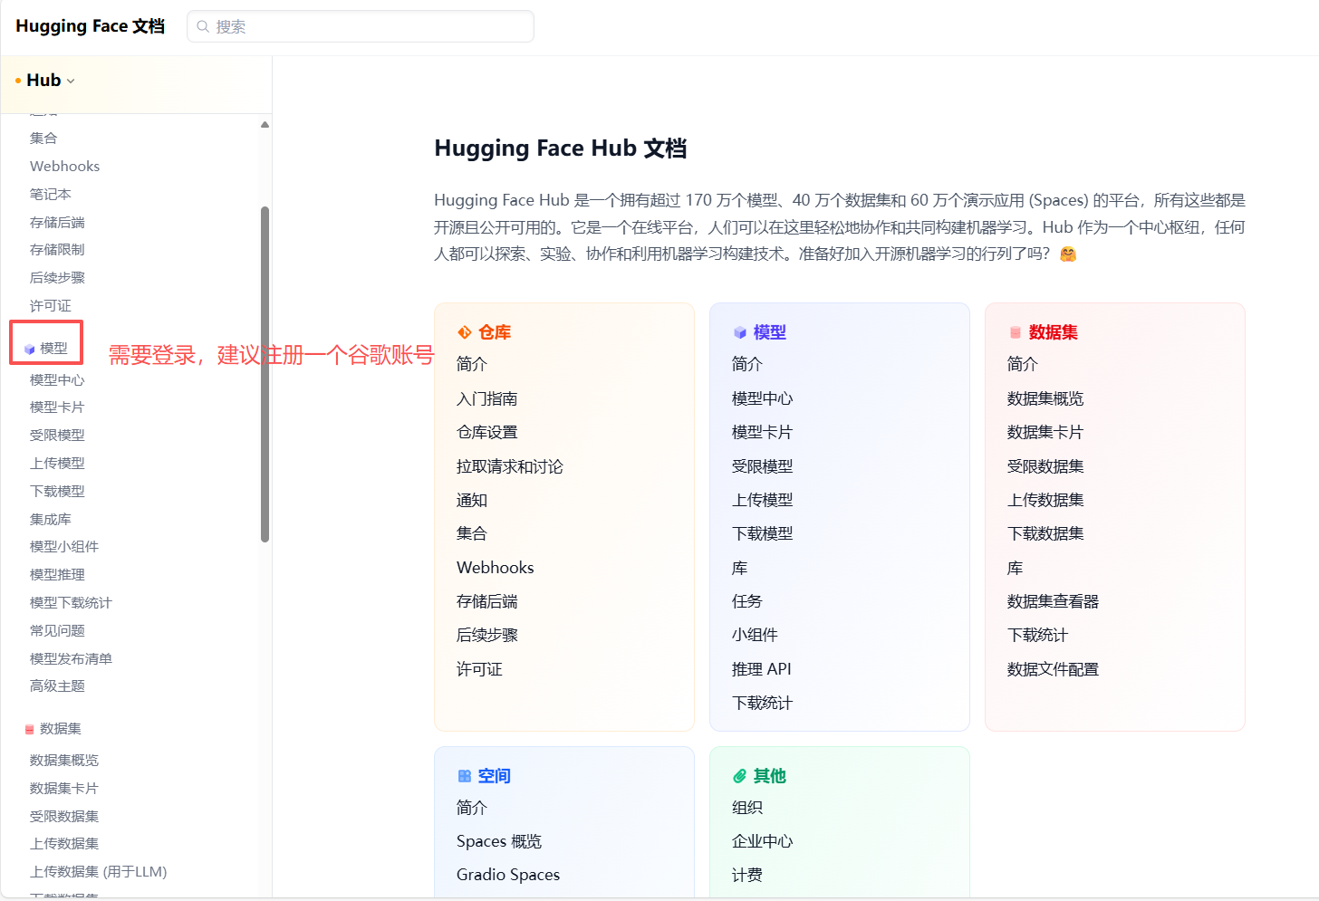This screenshot has height=901, width=1319.
Task: Open sidebar 存储后端 page
Action: [57, 223]
